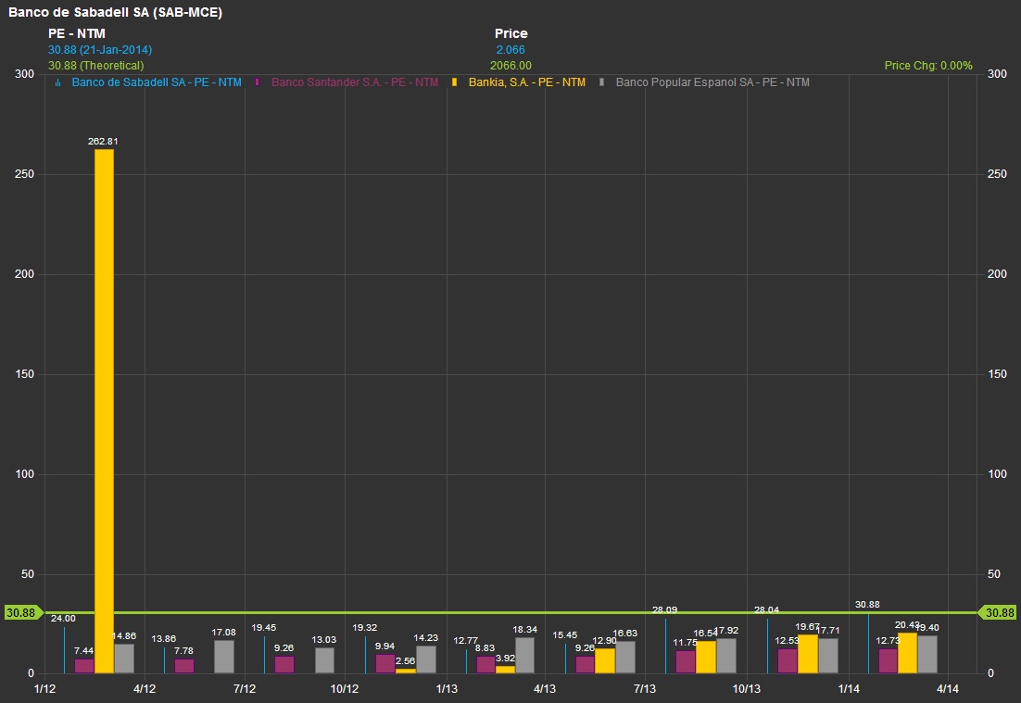1021x703 pixels.
Task: Click the Banco Santander purple legend marker
Action: pyautogui.click(x=257, y=82)
